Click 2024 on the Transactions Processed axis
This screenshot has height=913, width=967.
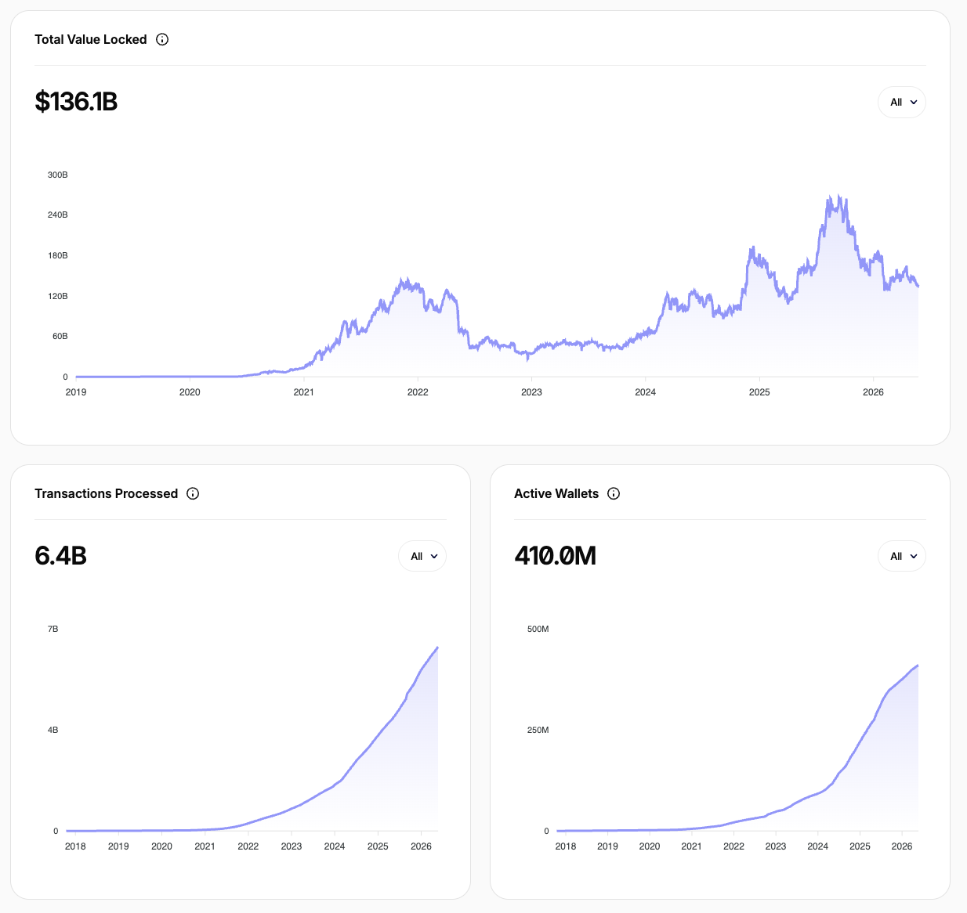[335, 846]
